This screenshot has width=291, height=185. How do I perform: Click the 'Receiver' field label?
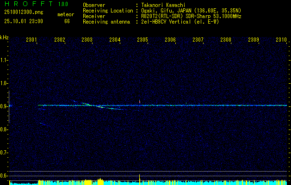click(x=94, y=16)
